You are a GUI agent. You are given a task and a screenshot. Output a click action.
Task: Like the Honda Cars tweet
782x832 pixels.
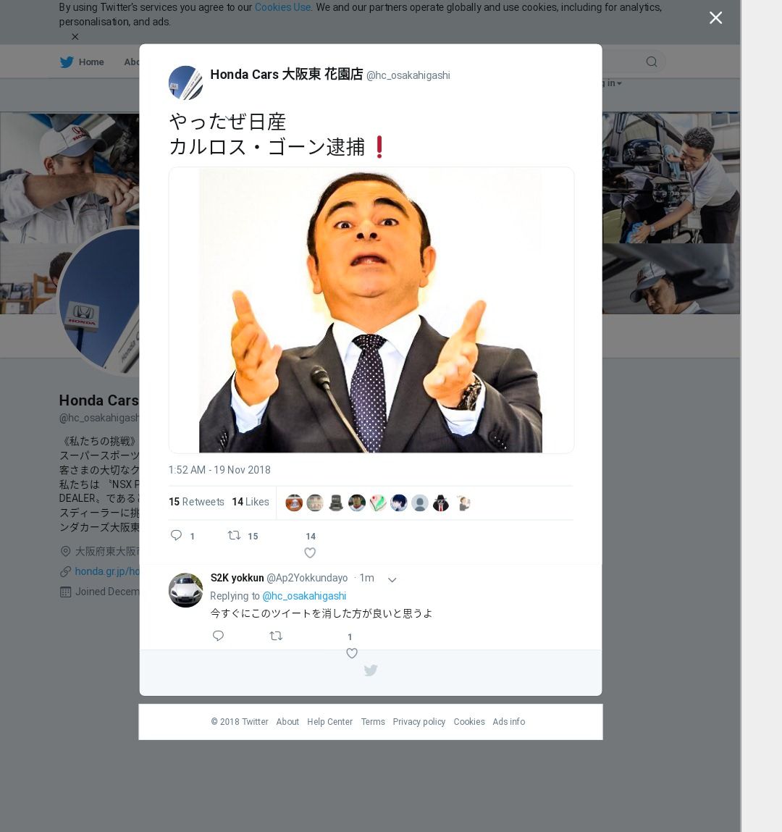tap(310, 553)
